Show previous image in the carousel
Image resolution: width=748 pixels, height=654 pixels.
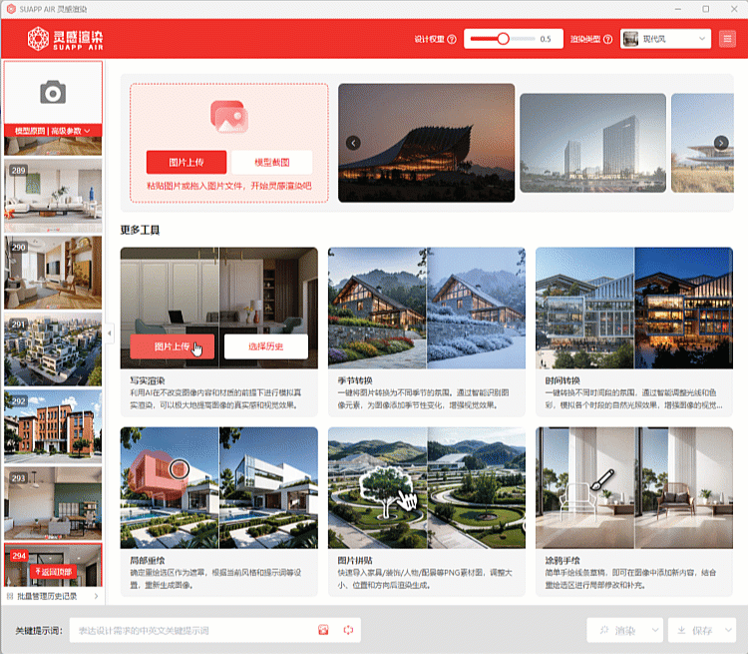point(353,143)
